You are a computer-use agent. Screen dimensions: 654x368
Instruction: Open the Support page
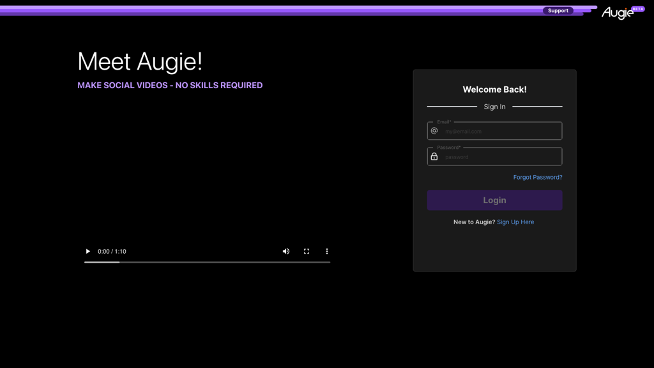[x=558, y=10]
